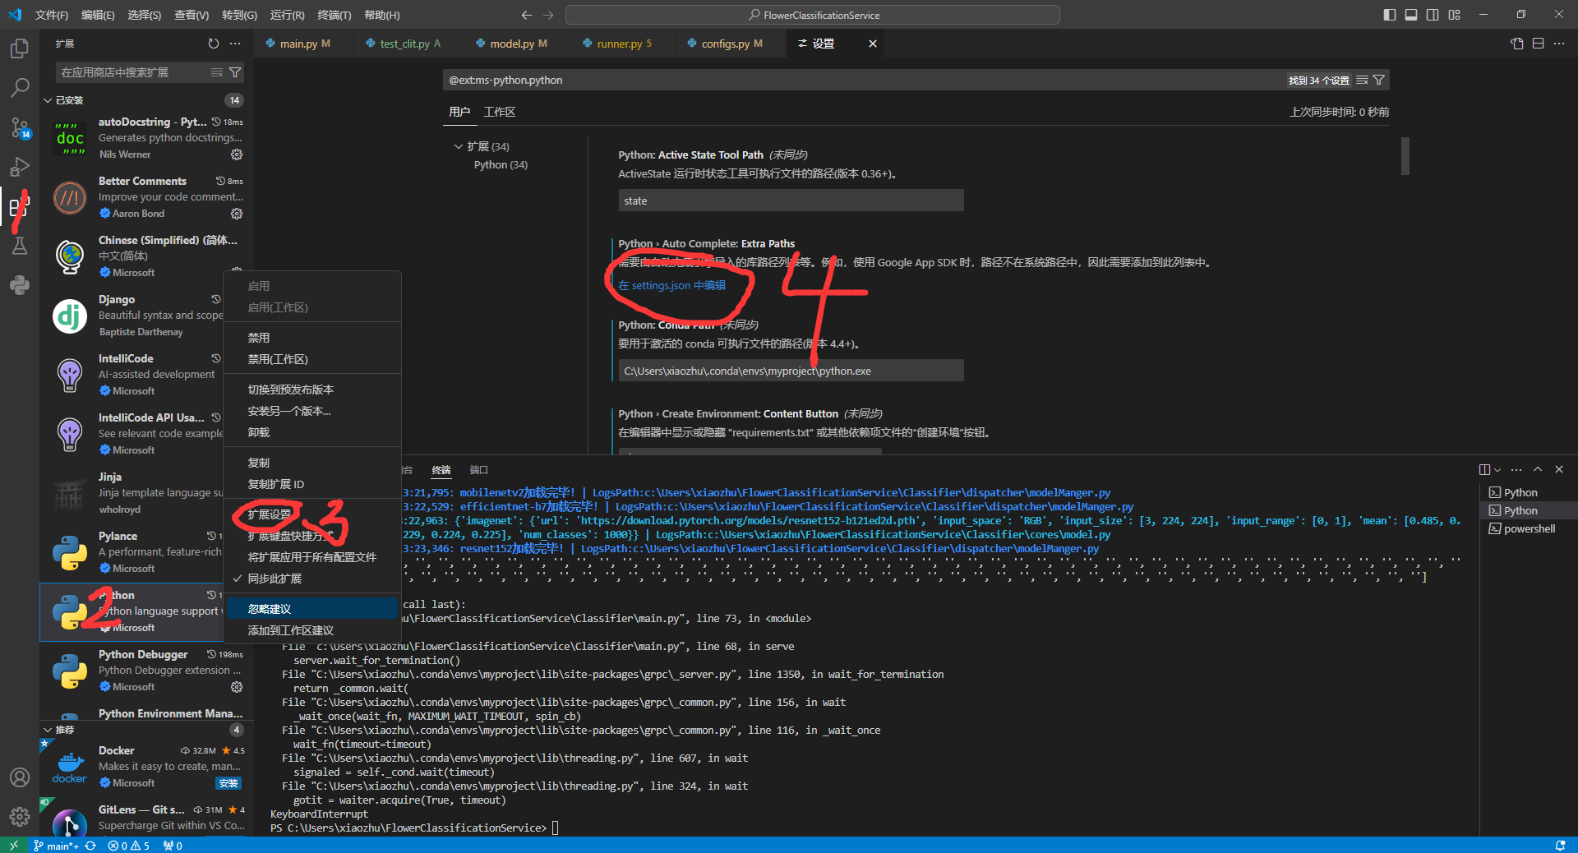Open split terminal dropdown arrow
1578x853 pixels.
[1497, 469]
